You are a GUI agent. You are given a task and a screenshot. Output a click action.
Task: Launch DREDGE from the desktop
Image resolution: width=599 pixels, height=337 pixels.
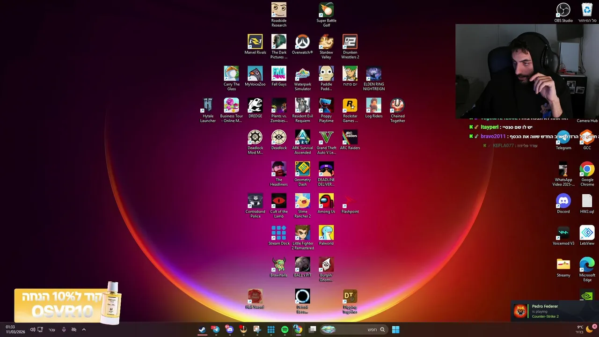(255, 108)
